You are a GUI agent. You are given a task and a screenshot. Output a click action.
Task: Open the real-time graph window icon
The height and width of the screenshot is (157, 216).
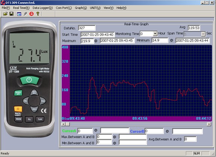coord(19,14)
